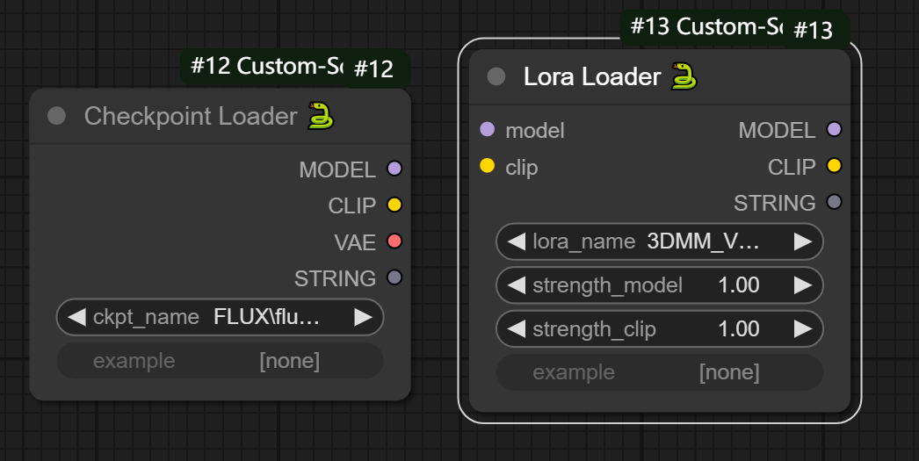The height and width of the screenshot is (461, 919).
Task: Click the model input socket on Lora Loader
Action: (x=488, y=130)
